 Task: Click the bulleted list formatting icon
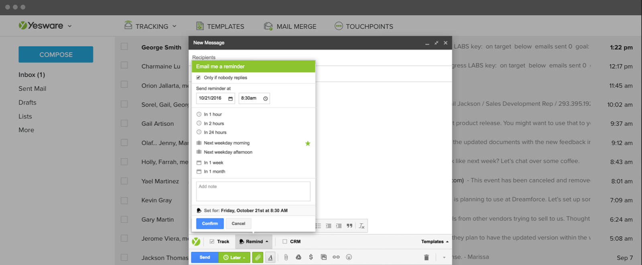coord(318,226)
